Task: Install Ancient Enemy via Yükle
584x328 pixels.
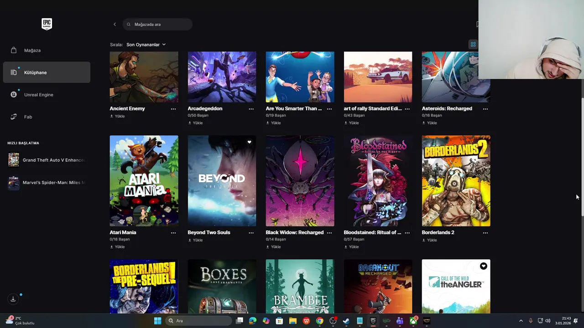Action: (117, 116)
